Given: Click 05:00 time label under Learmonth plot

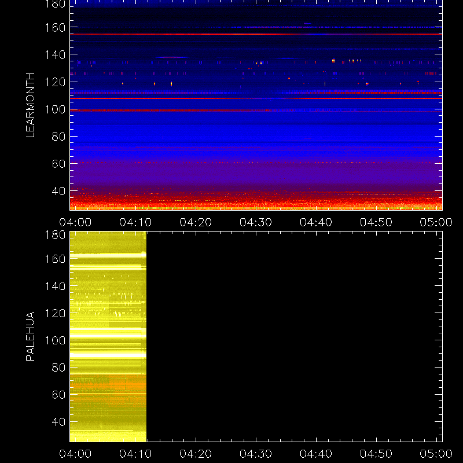Looking at the screenshot, I should point(436,222).
